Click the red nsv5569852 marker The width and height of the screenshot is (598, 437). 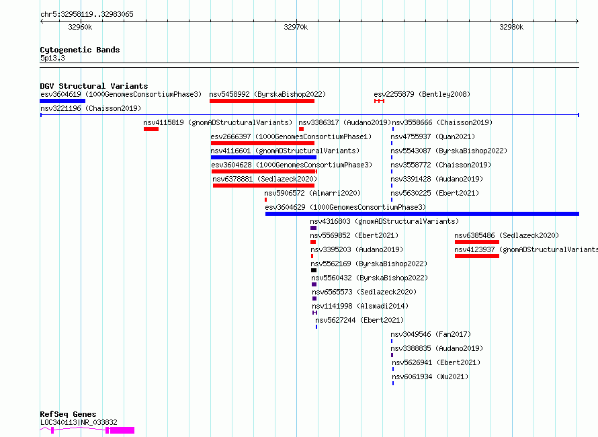click(313, 242)
